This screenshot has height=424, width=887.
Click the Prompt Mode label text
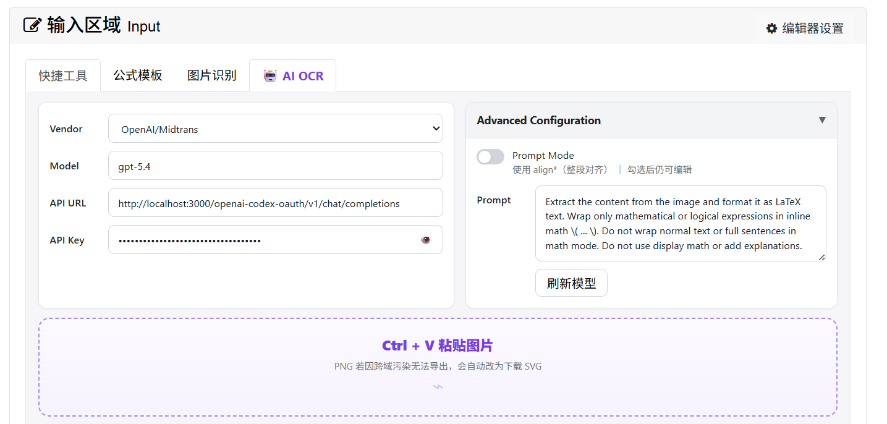pos(543,156)
